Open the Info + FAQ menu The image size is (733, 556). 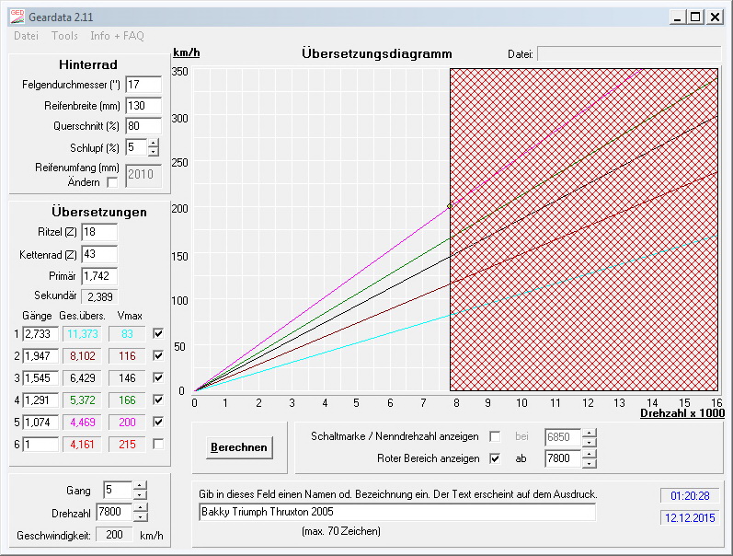pos(117,36)
